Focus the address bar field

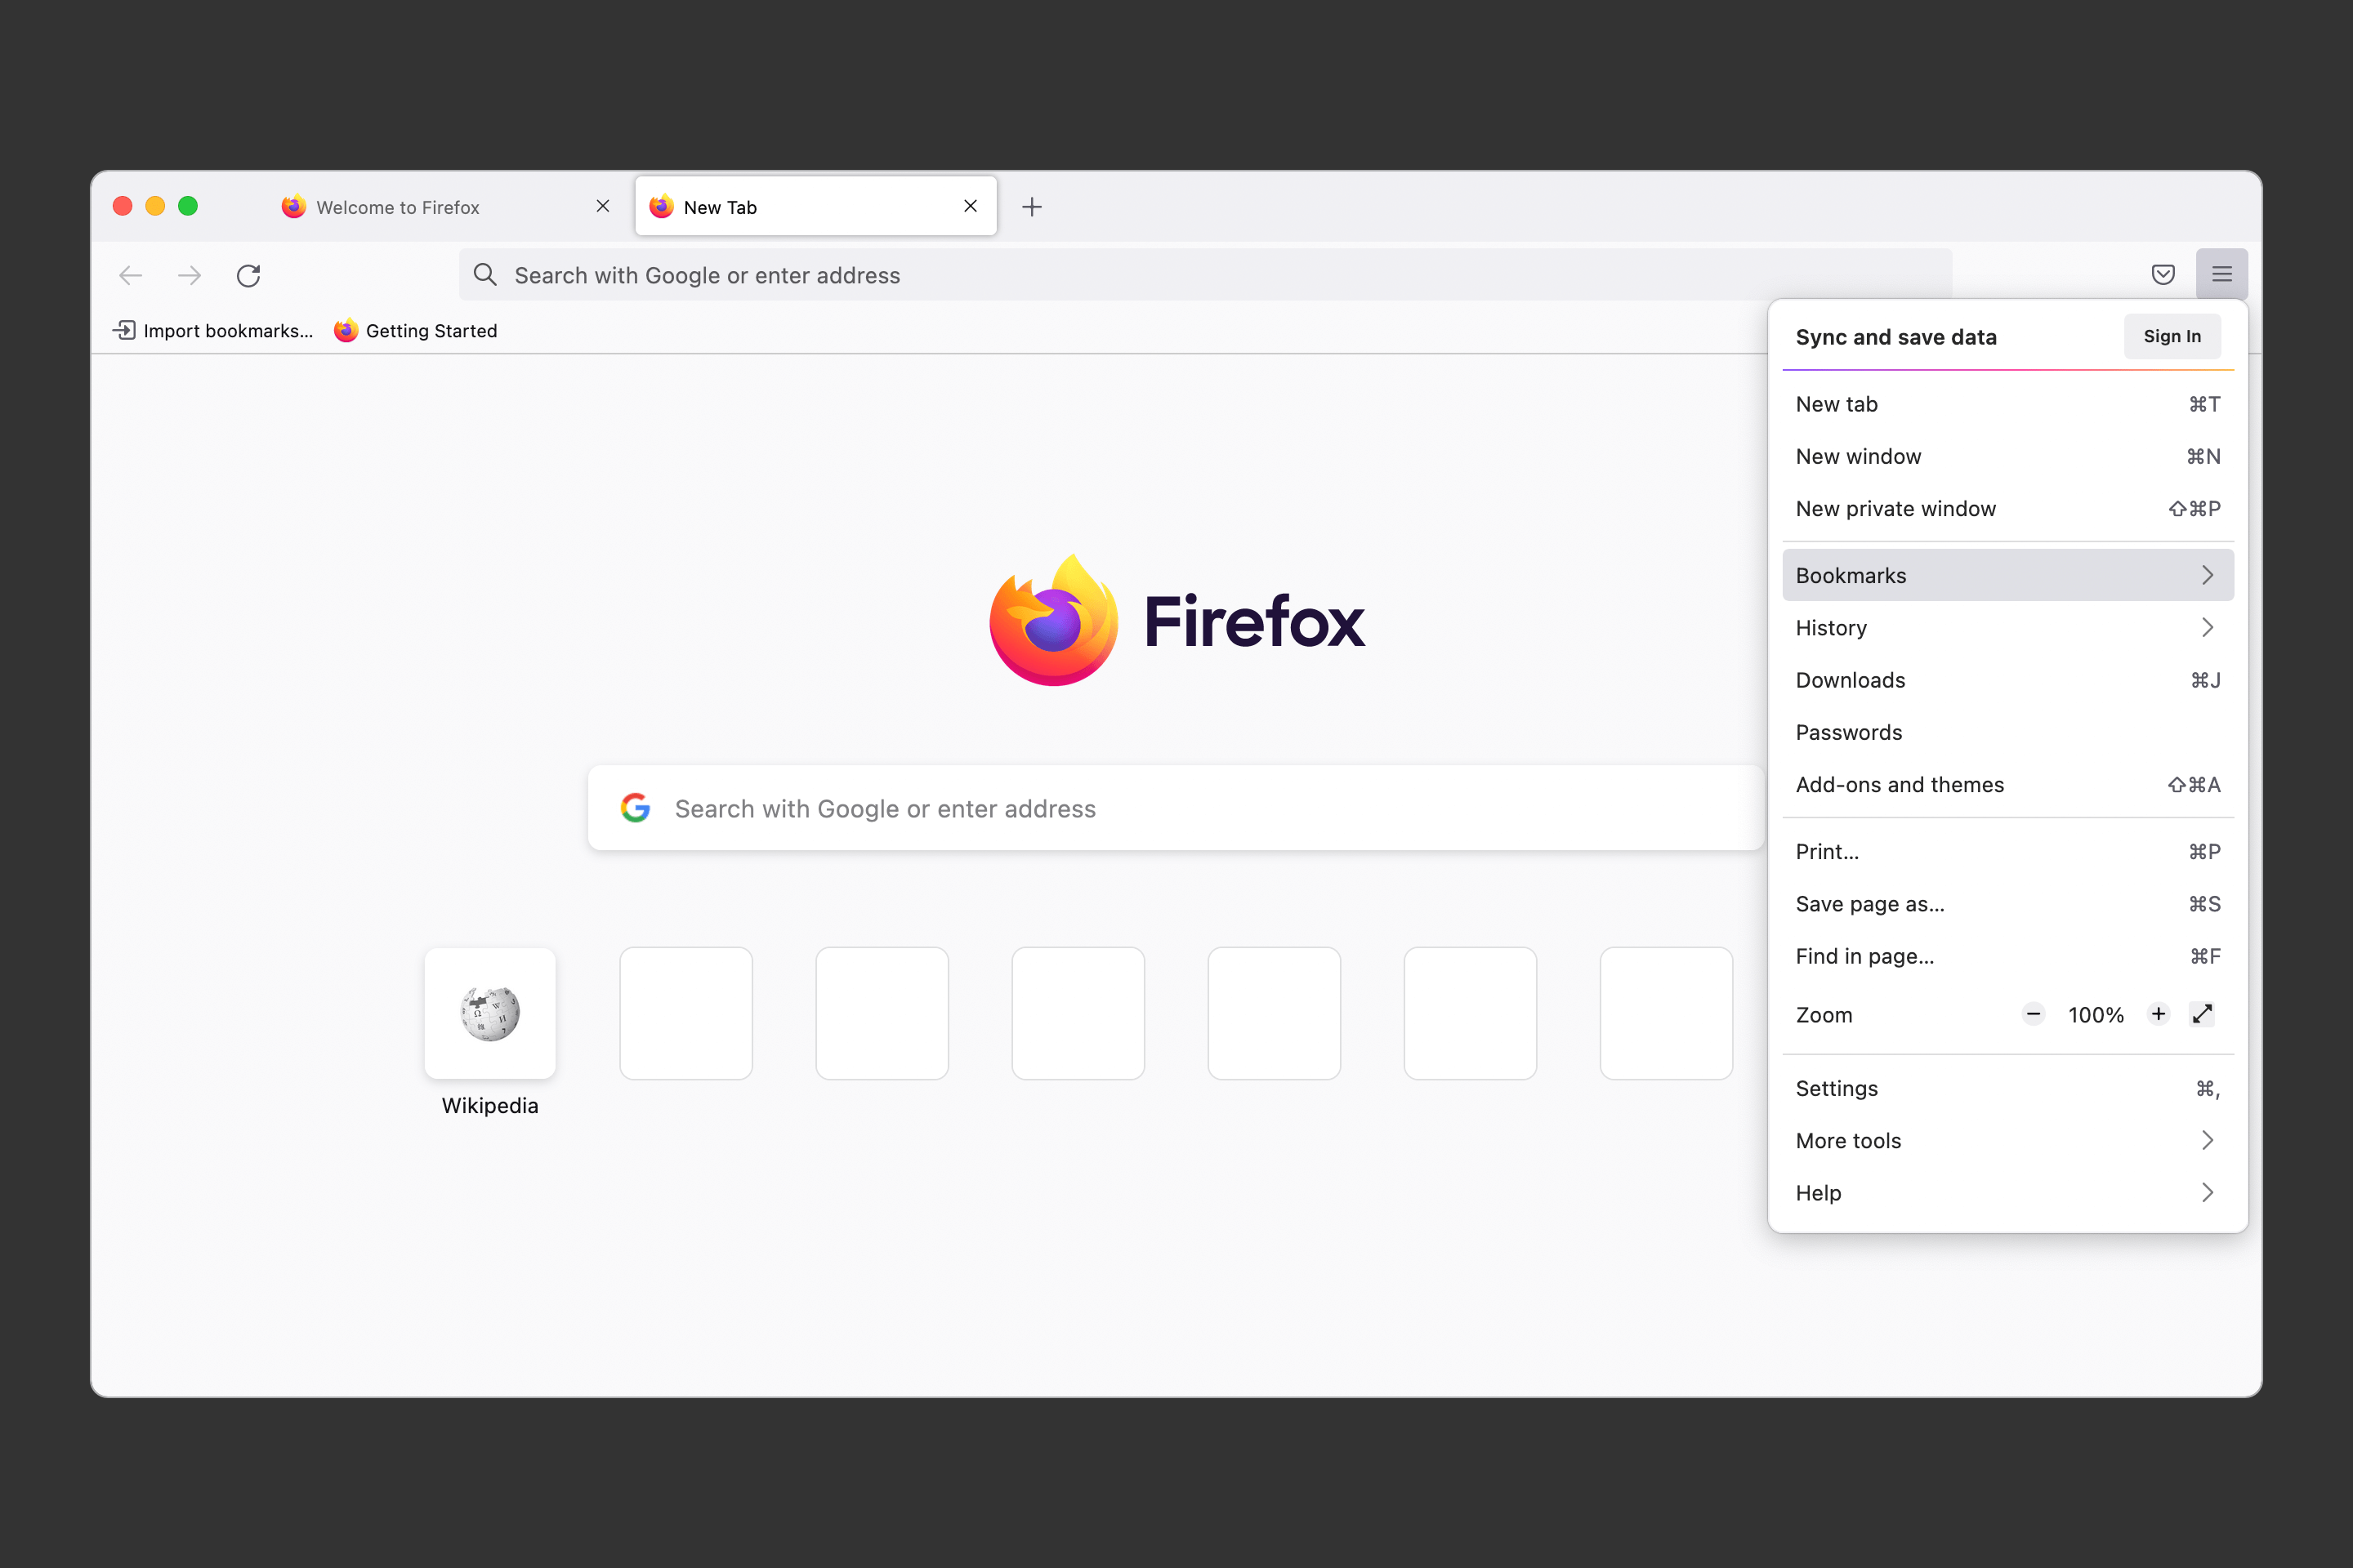[x=1206, y=275]
